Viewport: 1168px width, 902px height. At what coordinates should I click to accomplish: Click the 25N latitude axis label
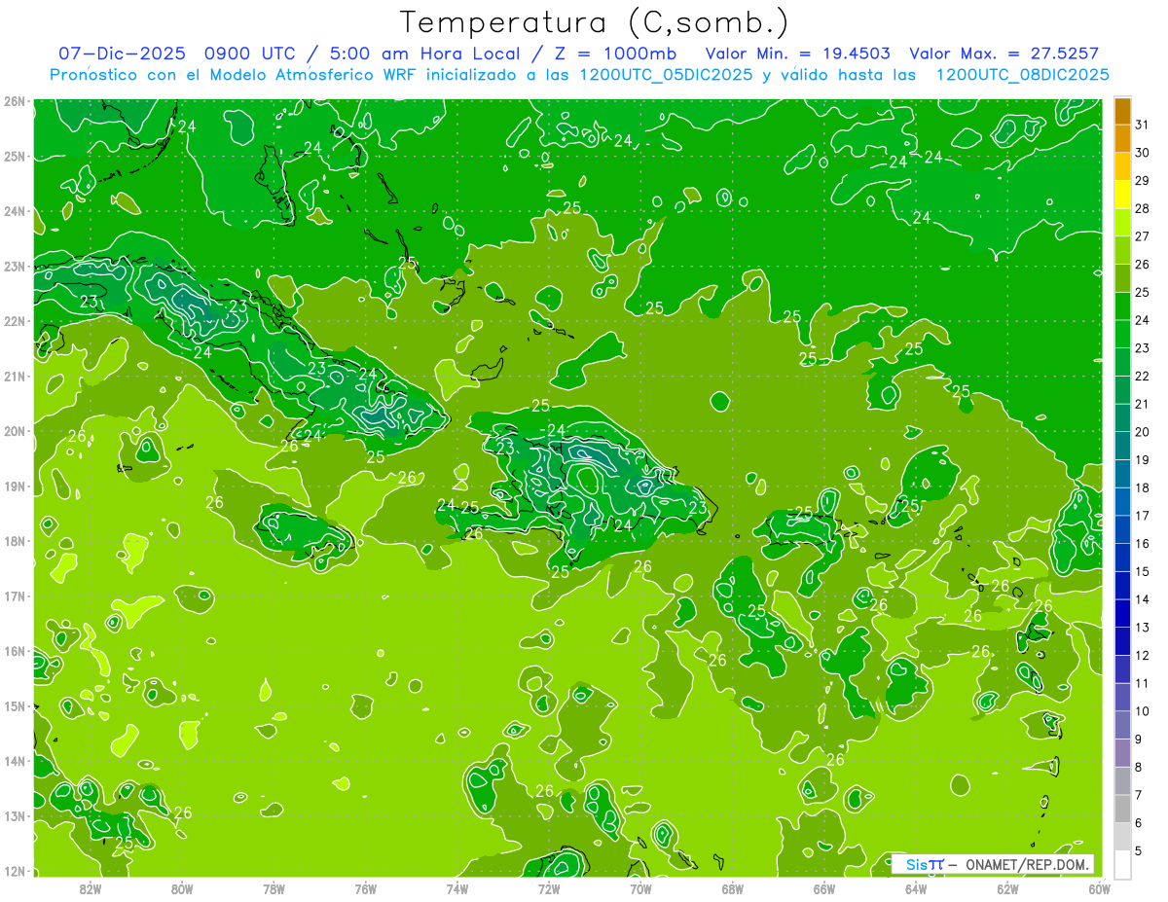tap(14, 156)
